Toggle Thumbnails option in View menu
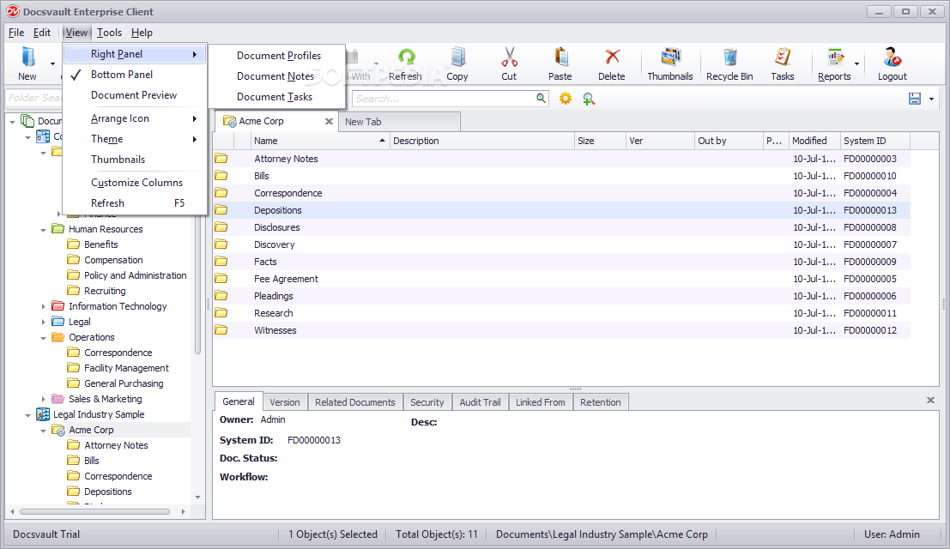The height and width of the screenshot is (549, 950). click(135, 160)
